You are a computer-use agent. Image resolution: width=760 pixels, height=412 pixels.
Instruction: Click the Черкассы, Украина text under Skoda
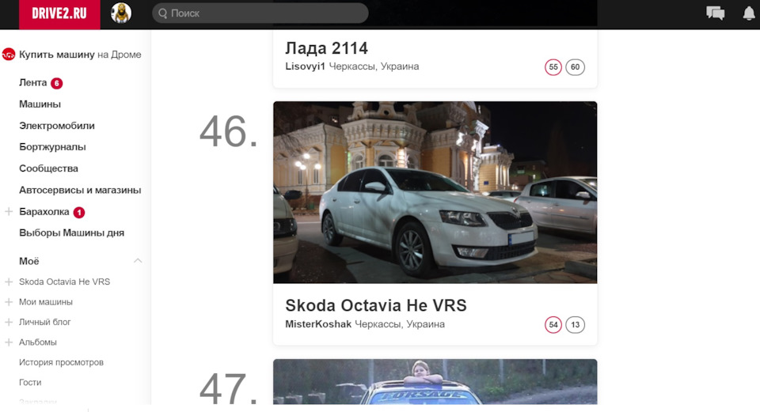[x=399, y=324]
